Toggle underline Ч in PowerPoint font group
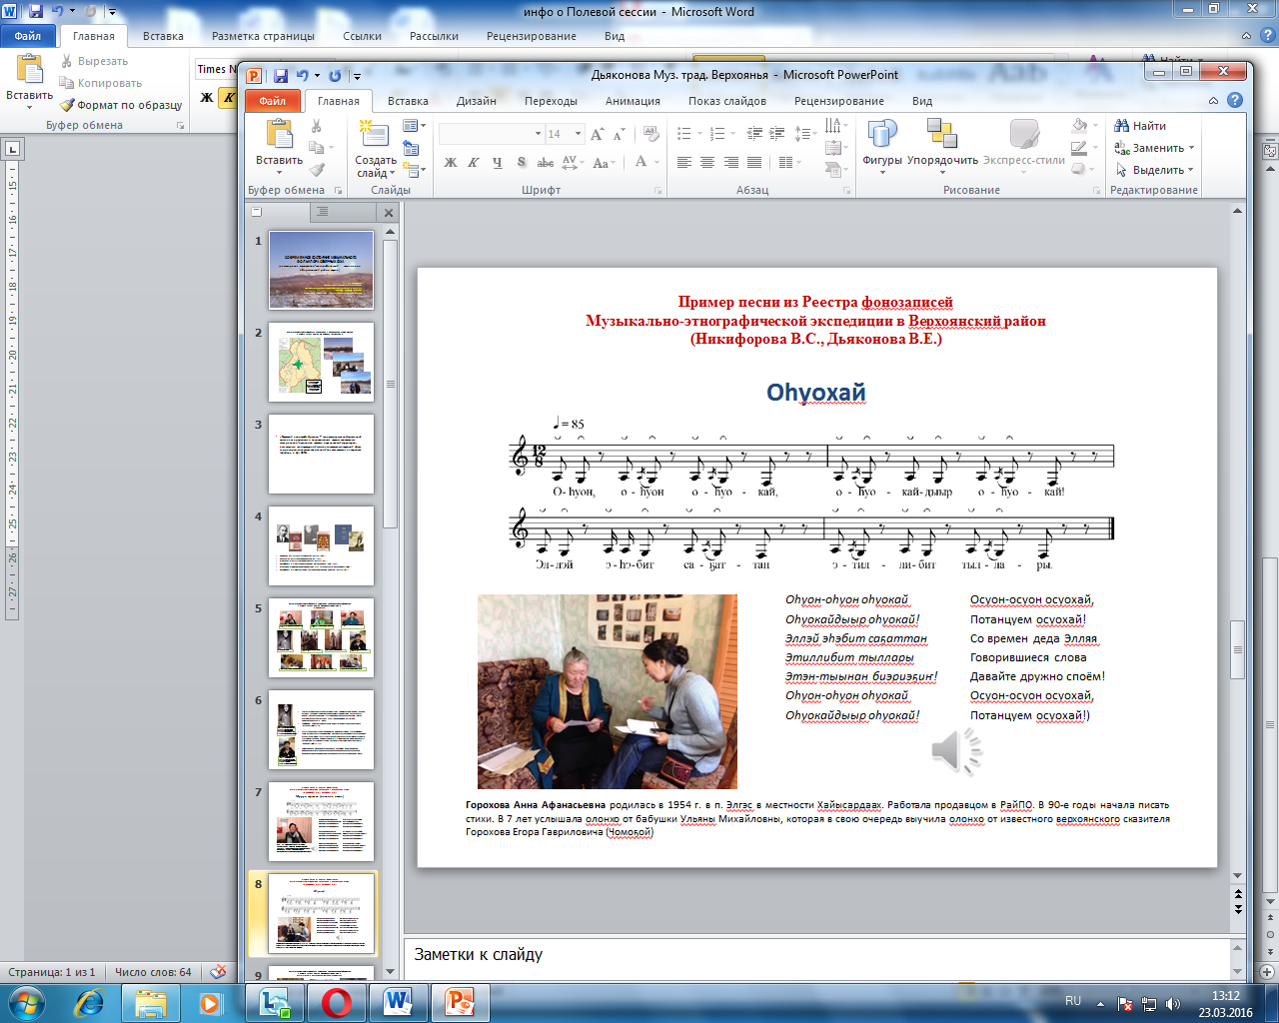The image size is (1279, 1023). click(x=497, y=163)
